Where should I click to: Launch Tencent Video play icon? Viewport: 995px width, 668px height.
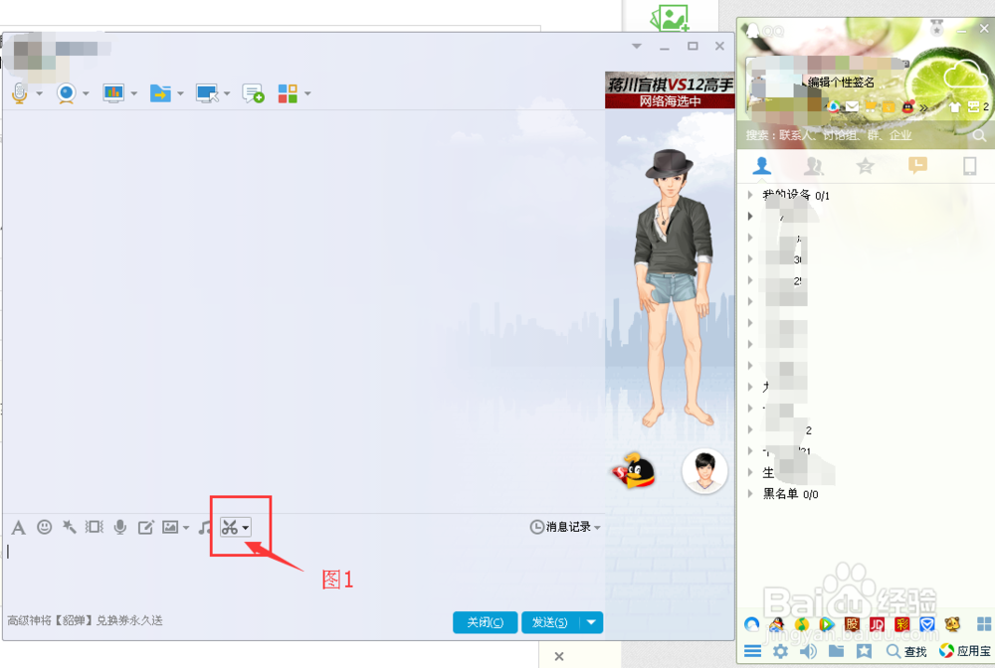(826, 624)
